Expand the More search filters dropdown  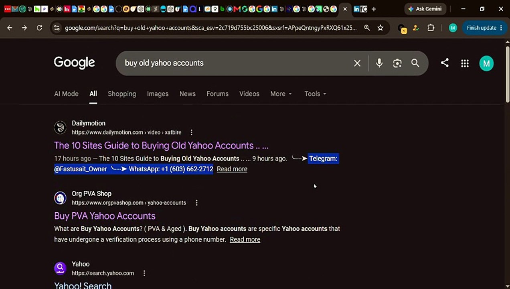coord(281,94)
